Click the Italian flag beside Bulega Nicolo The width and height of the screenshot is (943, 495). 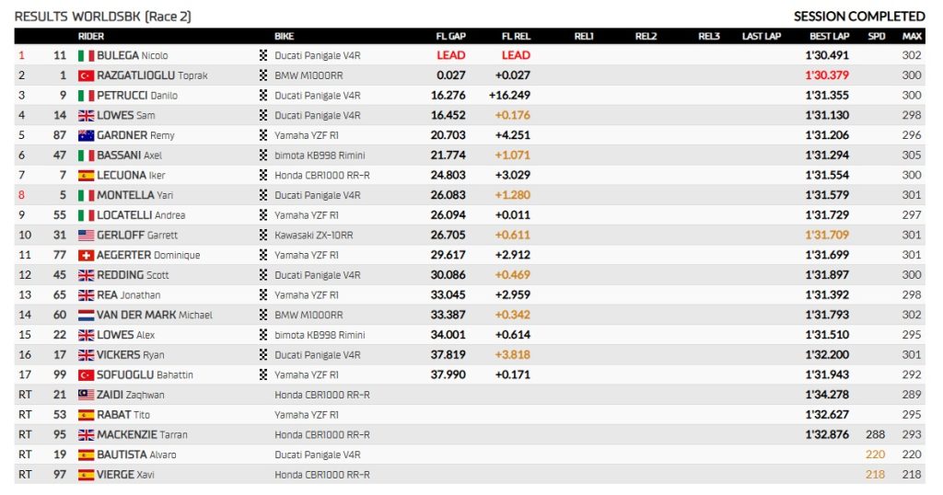tap(86, 55)
